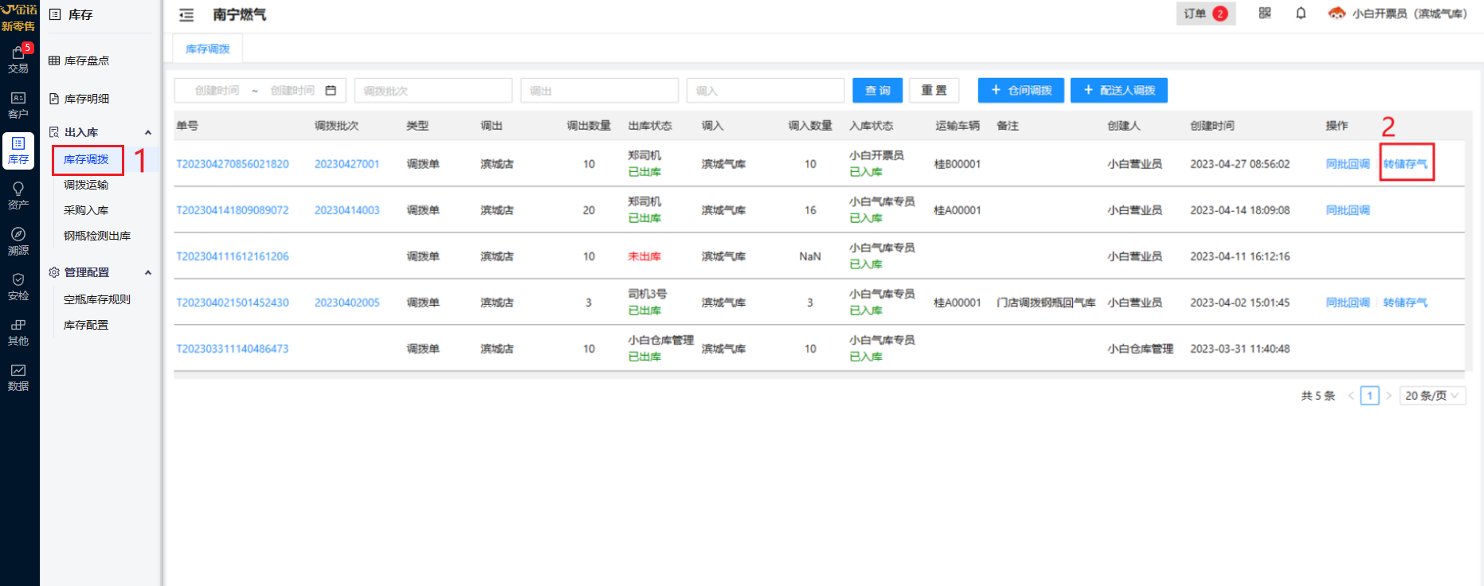This screenshot has width=1484, height=586.
Task: Open the 20 条/页 page size dropdown
Action: 1432,396
